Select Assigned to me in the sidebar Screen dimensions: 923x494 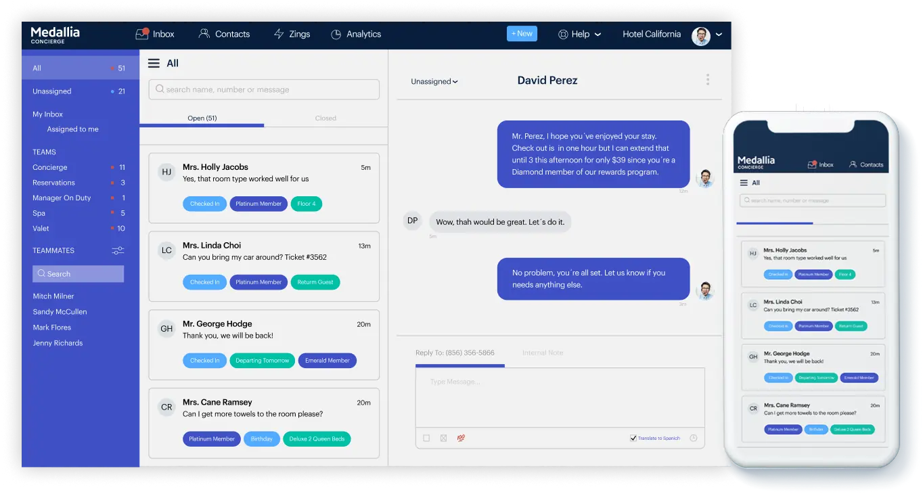click(x=73, y=129)
